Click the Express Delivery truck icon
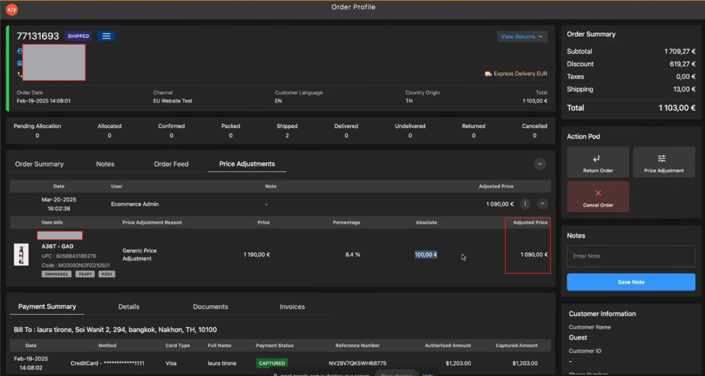705x376 pixels. coord(488,74)
